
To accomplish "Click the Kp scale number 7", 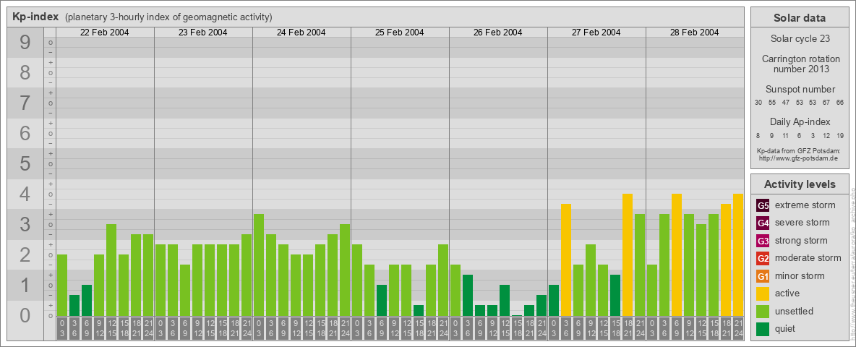I will coord(25,103).
